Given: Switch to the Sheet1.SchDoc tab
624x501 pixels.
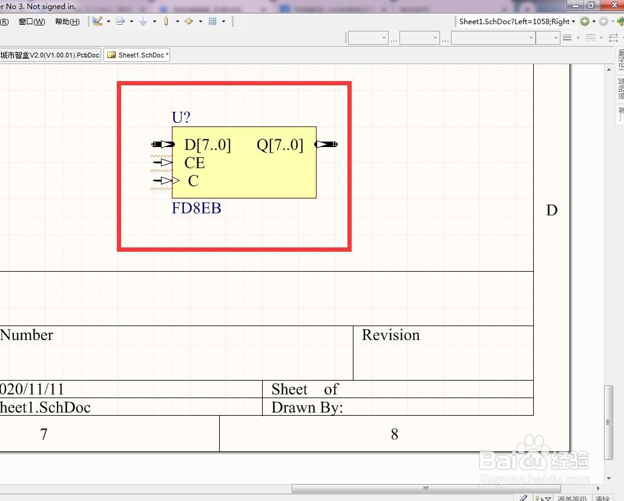Looking at the screenshot, I should pyautogui.click(x=137, y=55).
